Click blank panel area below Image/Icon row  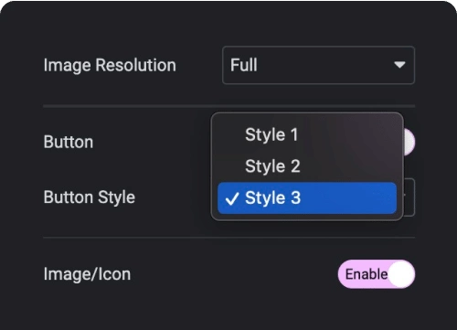coord(228,309)
